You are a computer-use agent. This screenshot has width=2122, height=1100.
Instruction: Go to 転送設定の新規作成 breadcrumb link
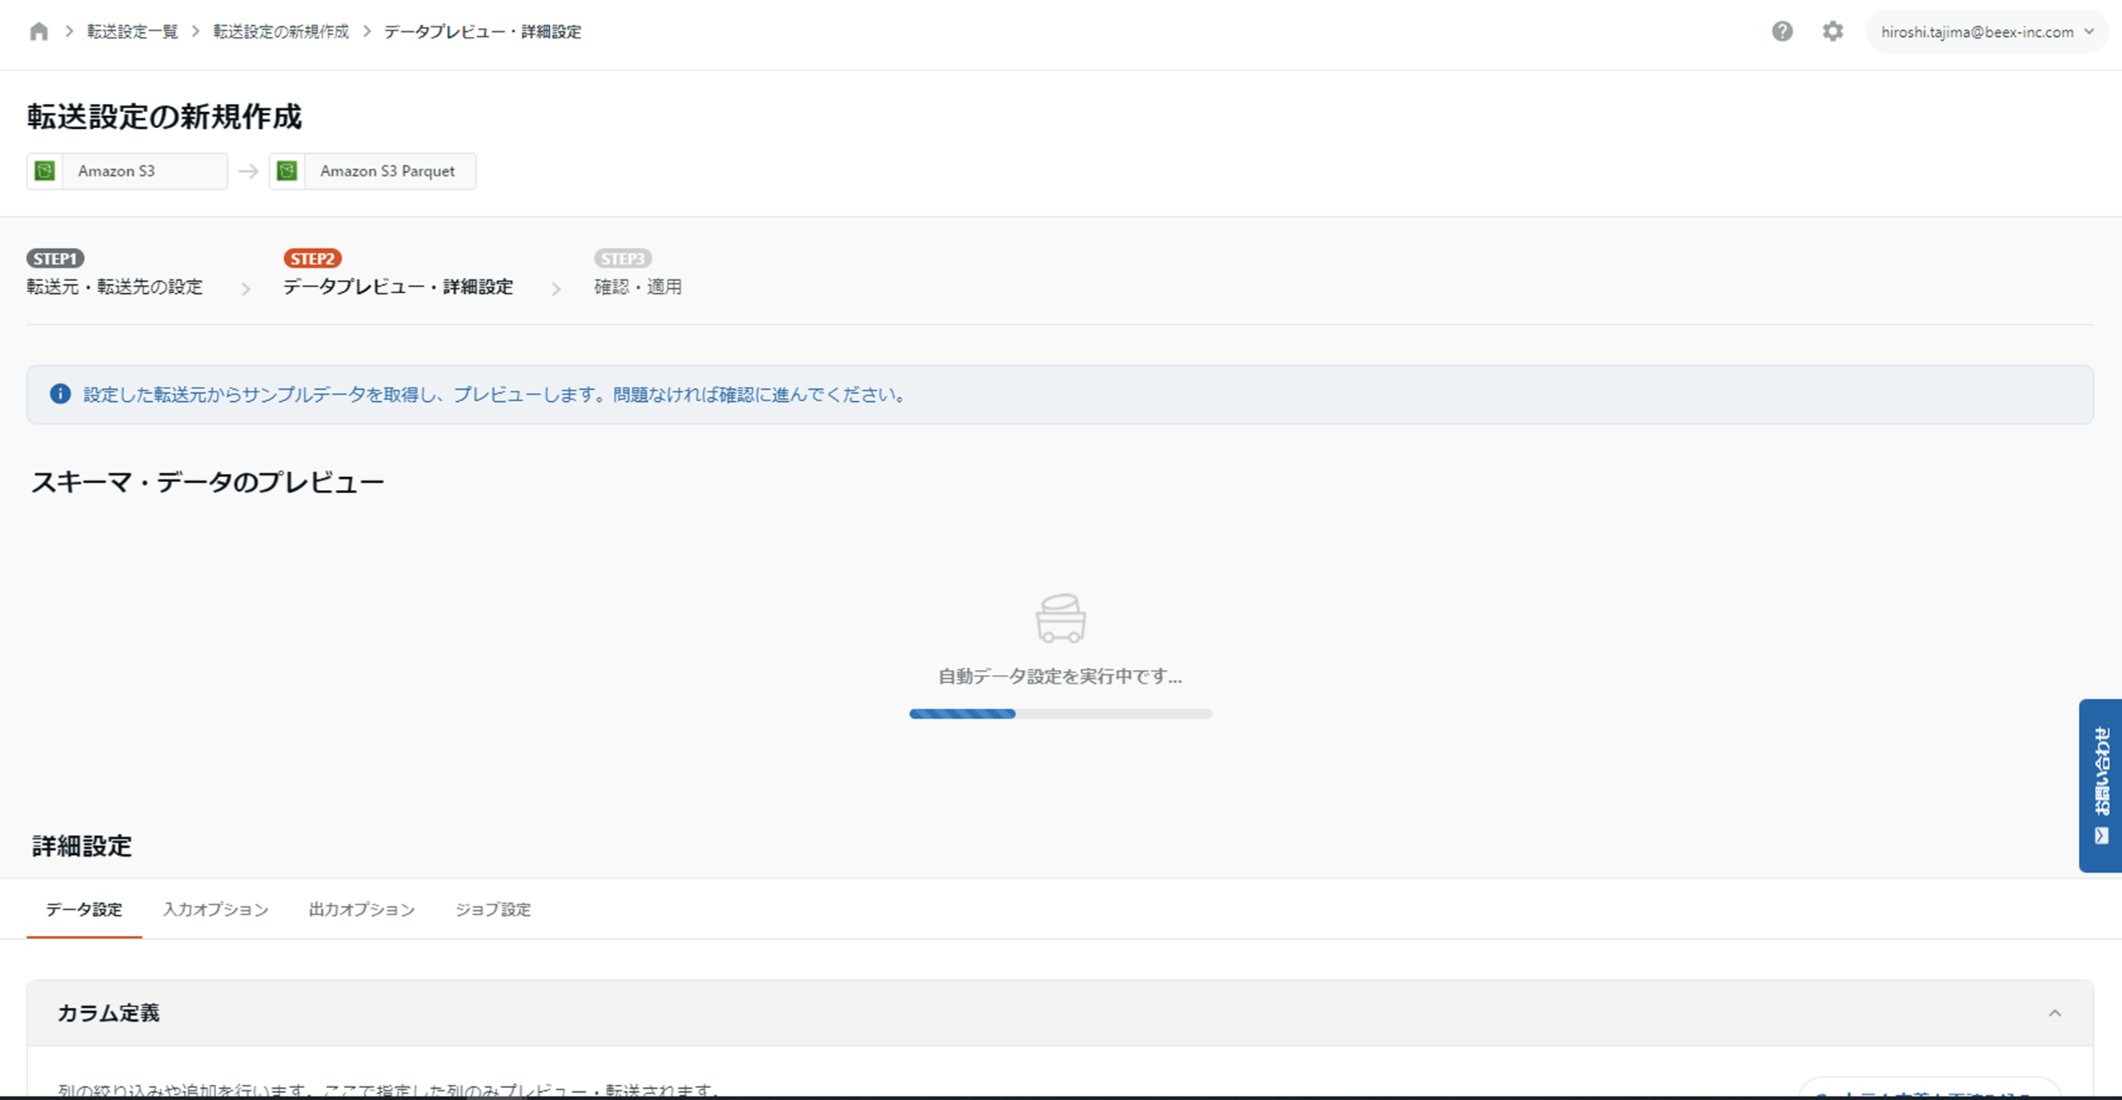click(281, 31)
